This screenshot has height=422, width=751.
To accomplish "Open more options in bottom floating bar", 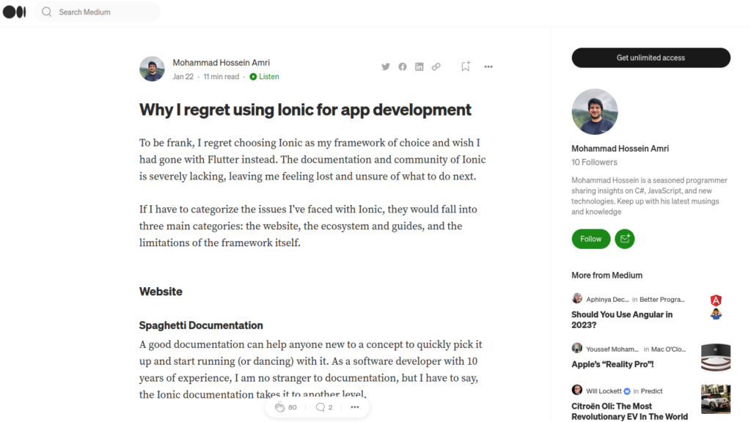I will pyautogui.click(x=355, y=407).
